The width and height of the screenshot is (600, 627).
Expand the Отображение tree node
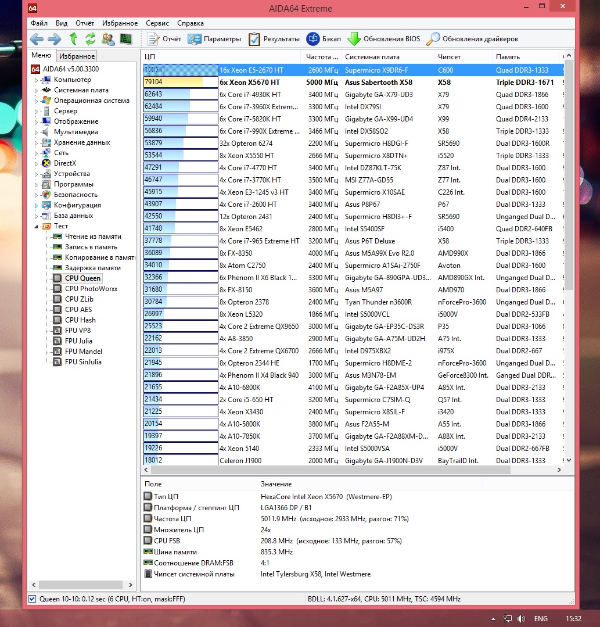point(36,121)
